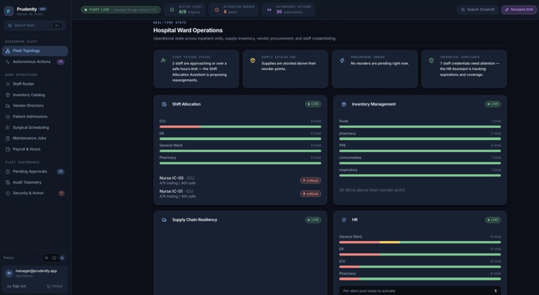Viewport: 539px width, 295px height.
Task: Click the Shift Allocation panel icon
Action: (165, 104)
